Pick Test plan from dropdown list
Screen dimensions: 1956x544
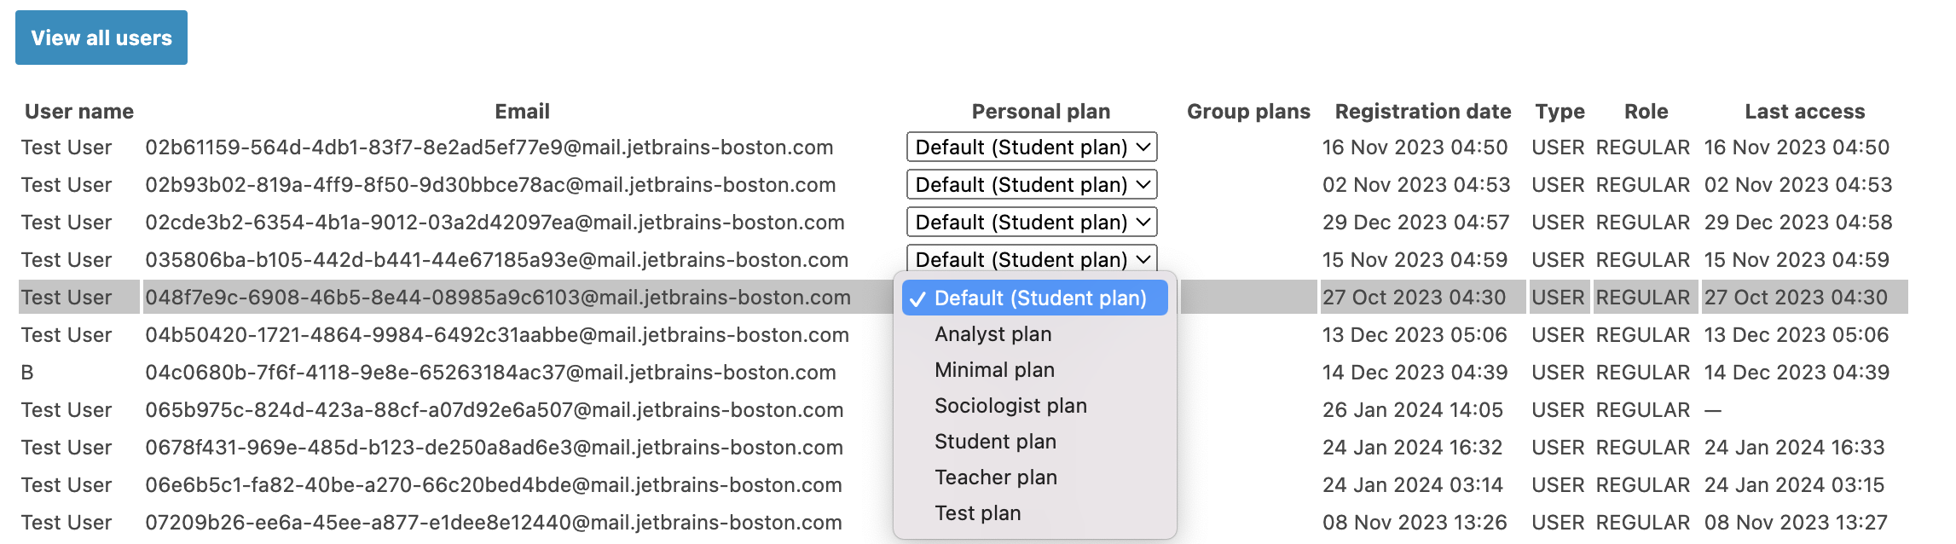point(977,513)
